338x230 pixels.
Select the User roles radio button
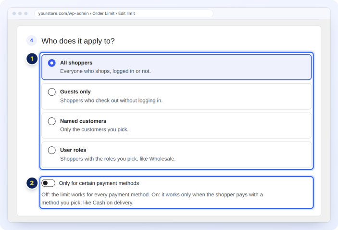tap(52, 150)
